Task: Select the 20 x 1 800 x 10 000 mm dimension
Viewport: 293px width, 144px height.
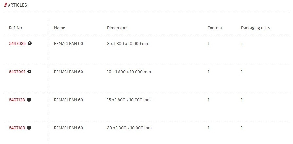Action: click(x=129, y=128)
